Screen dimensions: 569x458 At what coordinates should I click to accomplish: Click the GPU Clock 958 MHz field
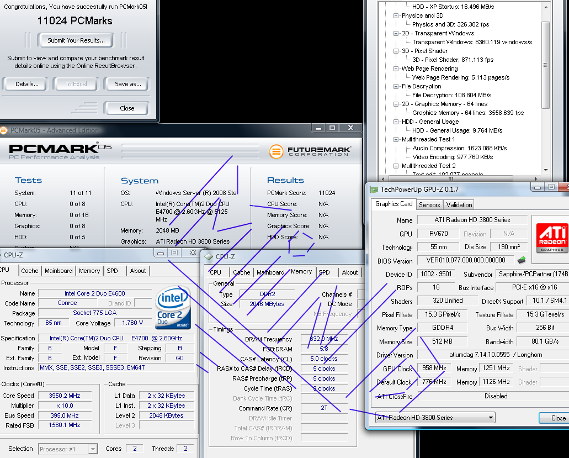[434, 368]
